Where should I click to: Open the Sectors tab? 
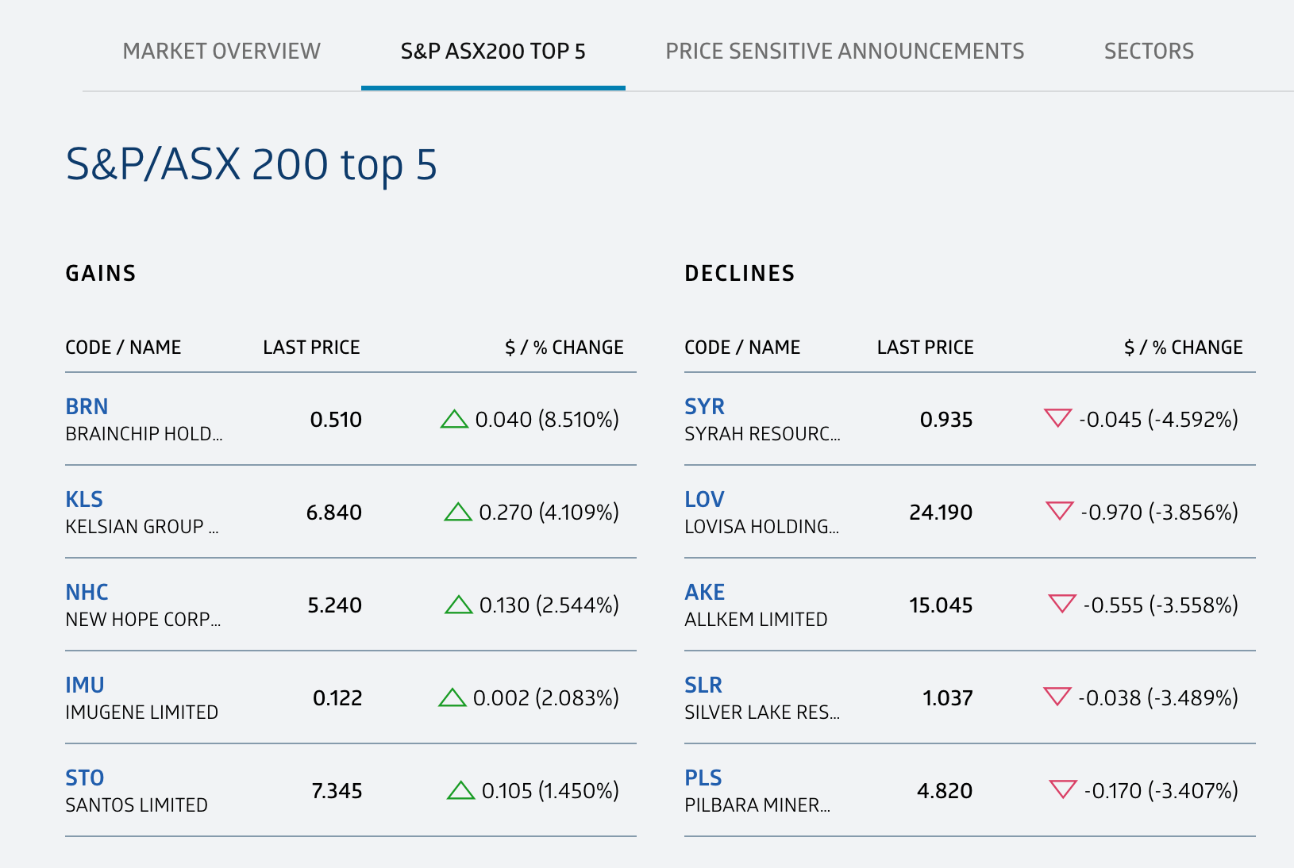coord(1149,52)
